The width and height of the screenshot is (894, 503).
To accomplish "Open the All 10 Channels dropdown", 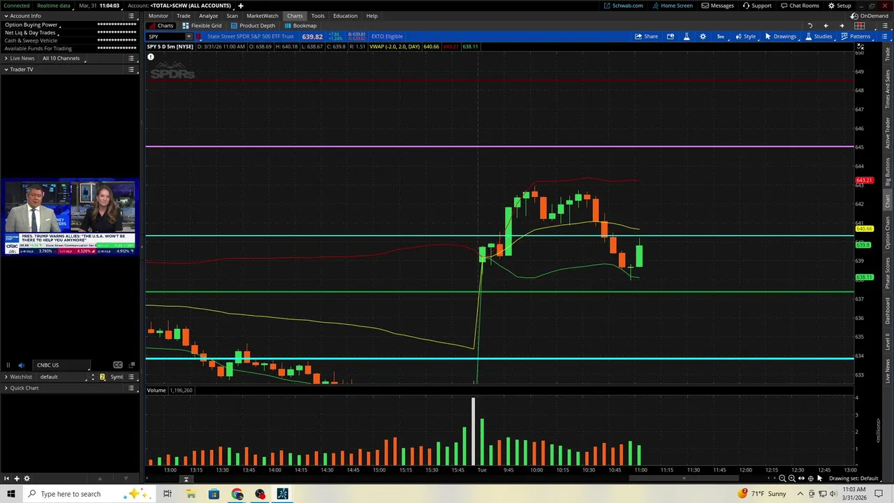I will (64, 58).
